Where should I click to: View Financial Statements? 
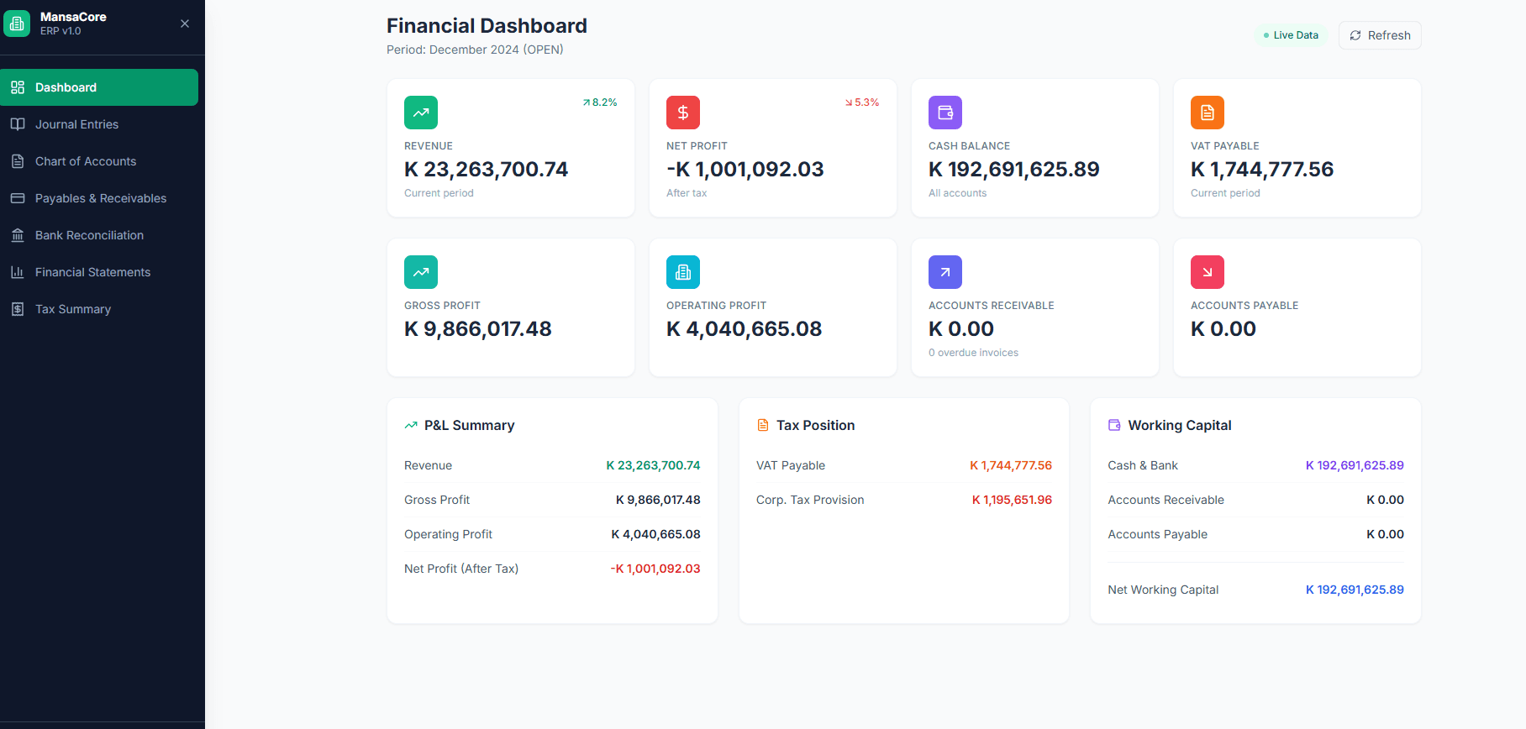point(99,272)
